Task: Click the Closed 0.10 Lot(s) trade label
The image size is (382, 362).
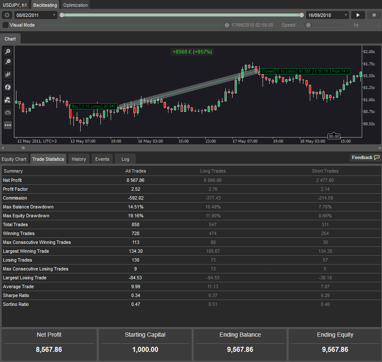Action: [x=305, y=71]
